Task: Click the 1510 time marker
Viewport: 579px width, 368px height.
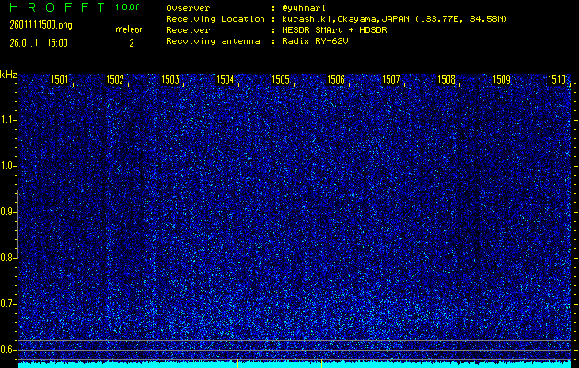Action: click(557, 80)
